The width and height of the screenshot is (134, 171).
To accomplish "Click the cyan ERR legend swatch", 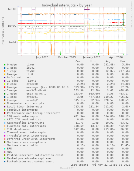I will point(5,149).
